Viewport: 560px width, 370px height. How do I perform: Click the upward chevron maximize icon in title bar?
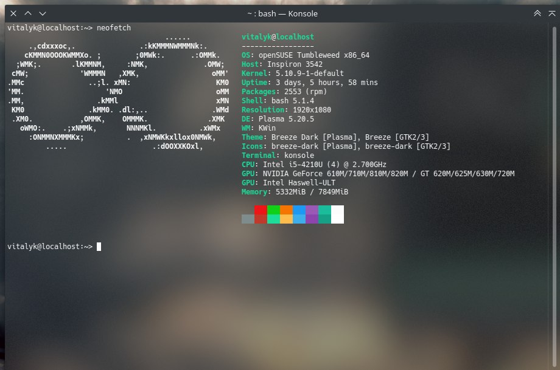coord(28,13)
